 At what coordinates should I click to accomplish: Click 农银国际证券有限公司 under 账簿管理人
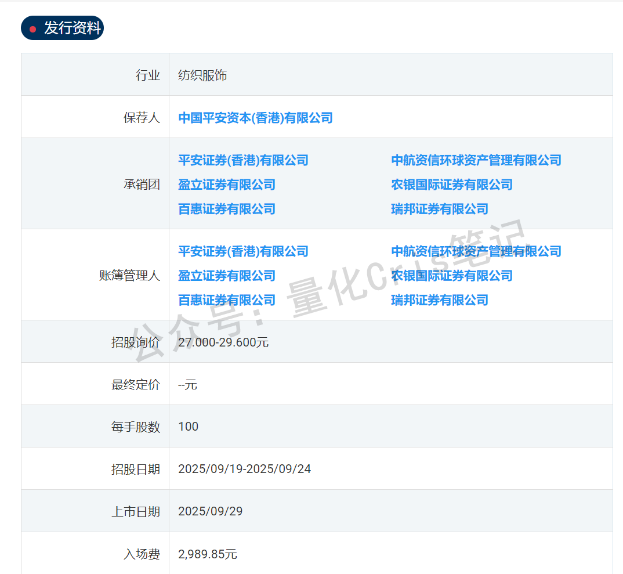451,276
